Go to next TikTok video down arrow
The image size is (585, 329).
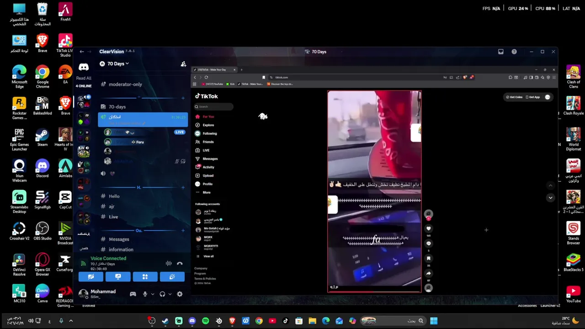tap(550, 198)
